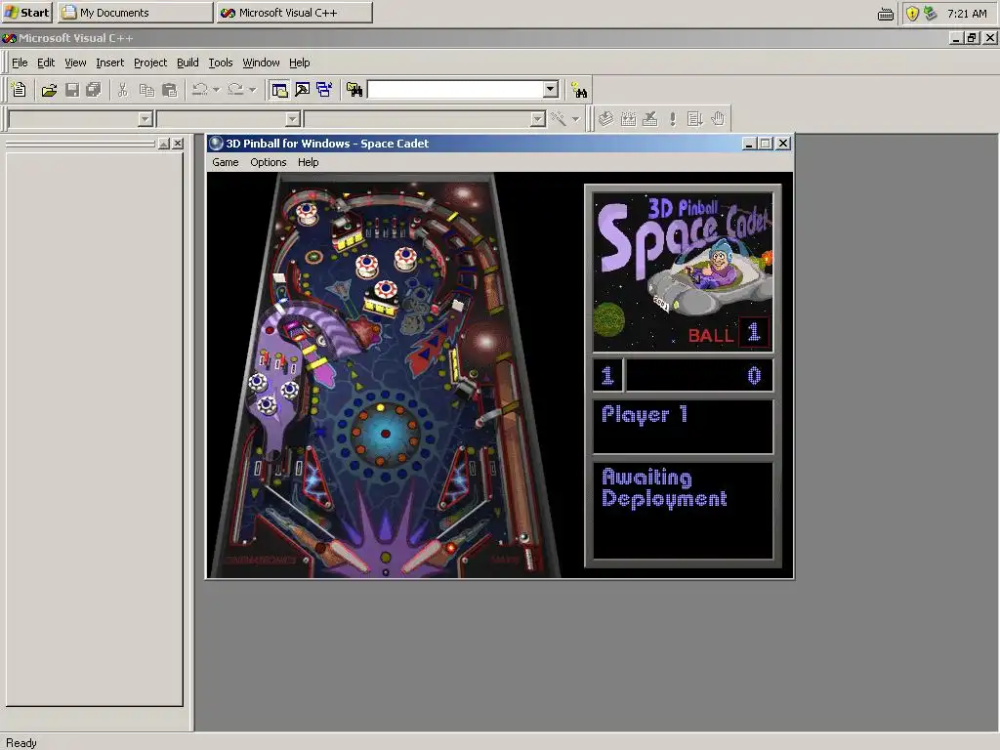Click the Copy icon in toolbar
This screenshot has width=1000, height=750.
coord(146,90)
